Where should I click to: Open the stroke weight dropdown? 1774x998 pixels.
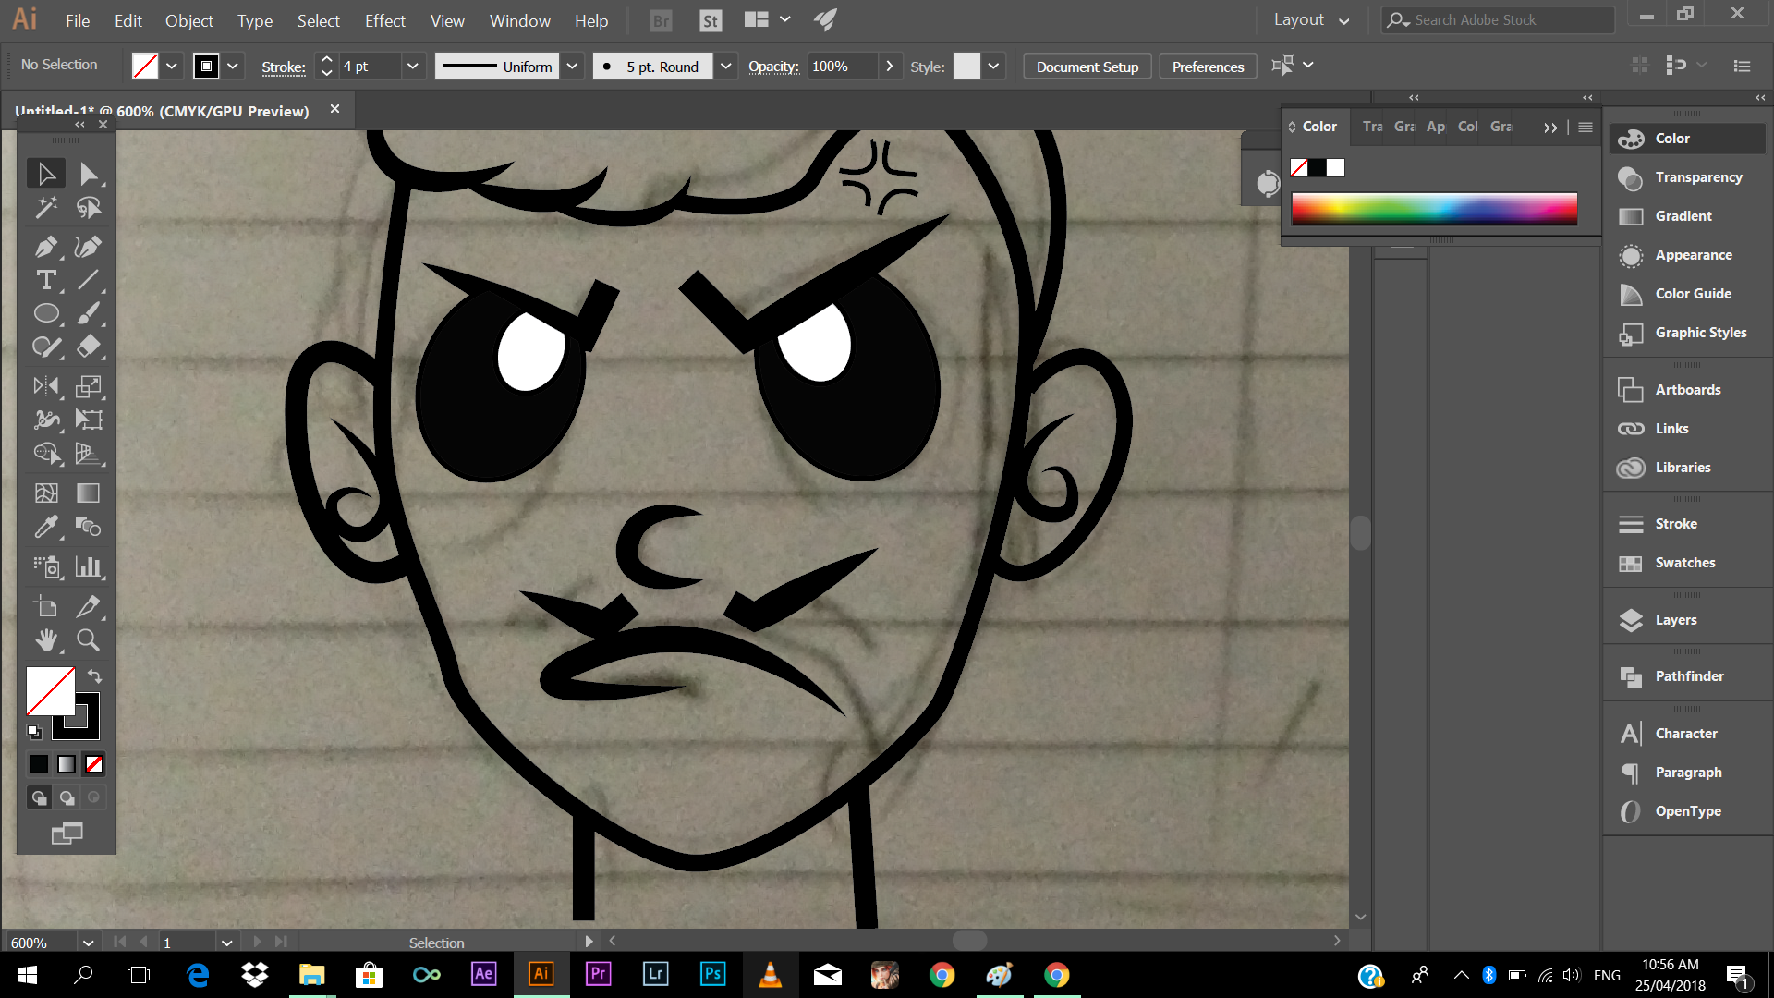(412, 67)
